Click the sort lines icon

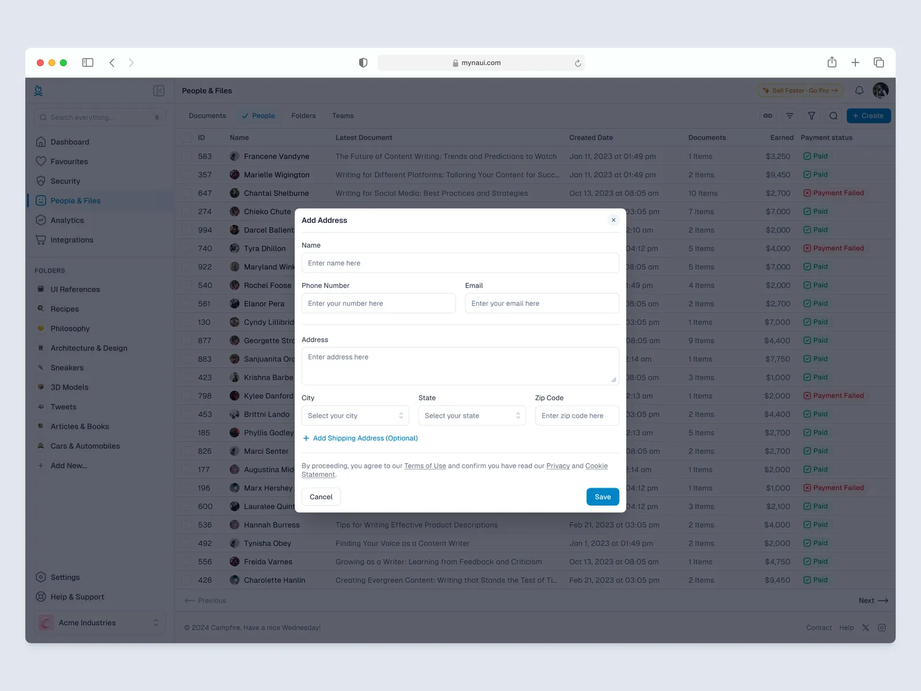point(790,116)
